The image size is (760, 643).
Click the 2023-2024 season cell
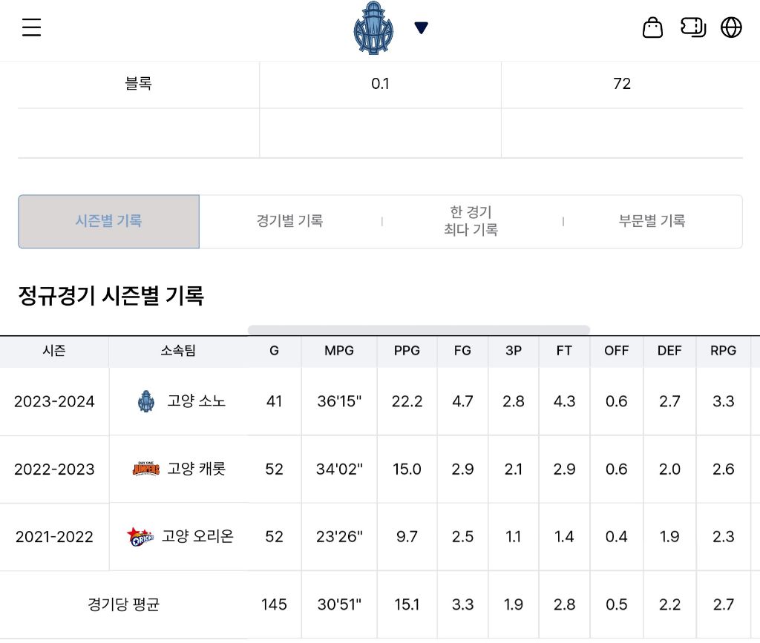point(54,401)
